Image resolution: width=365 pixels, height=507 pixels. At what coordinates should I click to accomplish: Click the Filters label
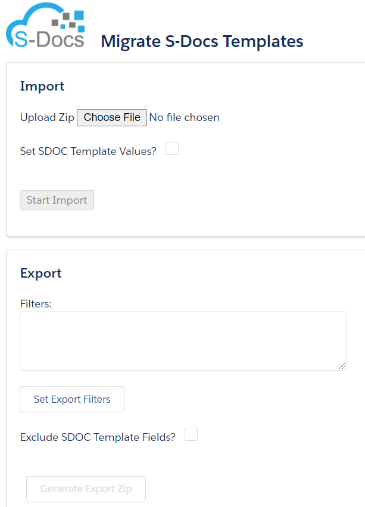click(x=36, y=304)
